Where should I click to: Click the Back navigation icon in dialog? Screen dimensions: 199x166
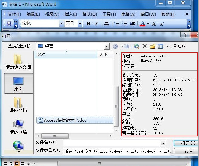pos(115,46)
